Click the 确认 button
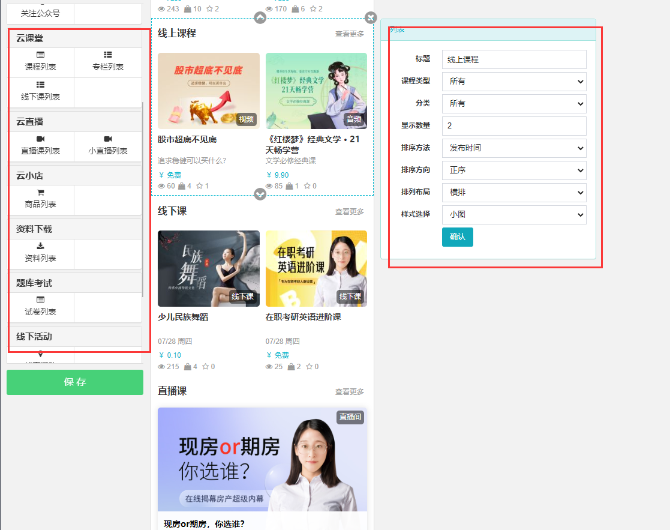The image size is (670, 530). click(457, 237)
